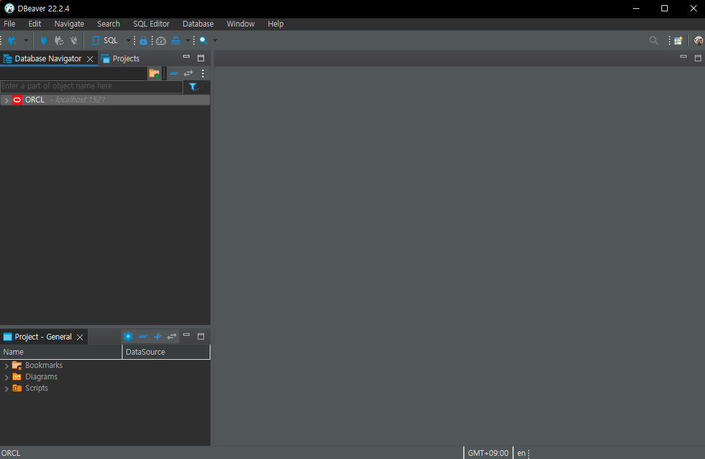The width and height of the screenshot is (705, 459).
Task: Click the 'en' locale in status bar
Action: click(x=521, y=453)
